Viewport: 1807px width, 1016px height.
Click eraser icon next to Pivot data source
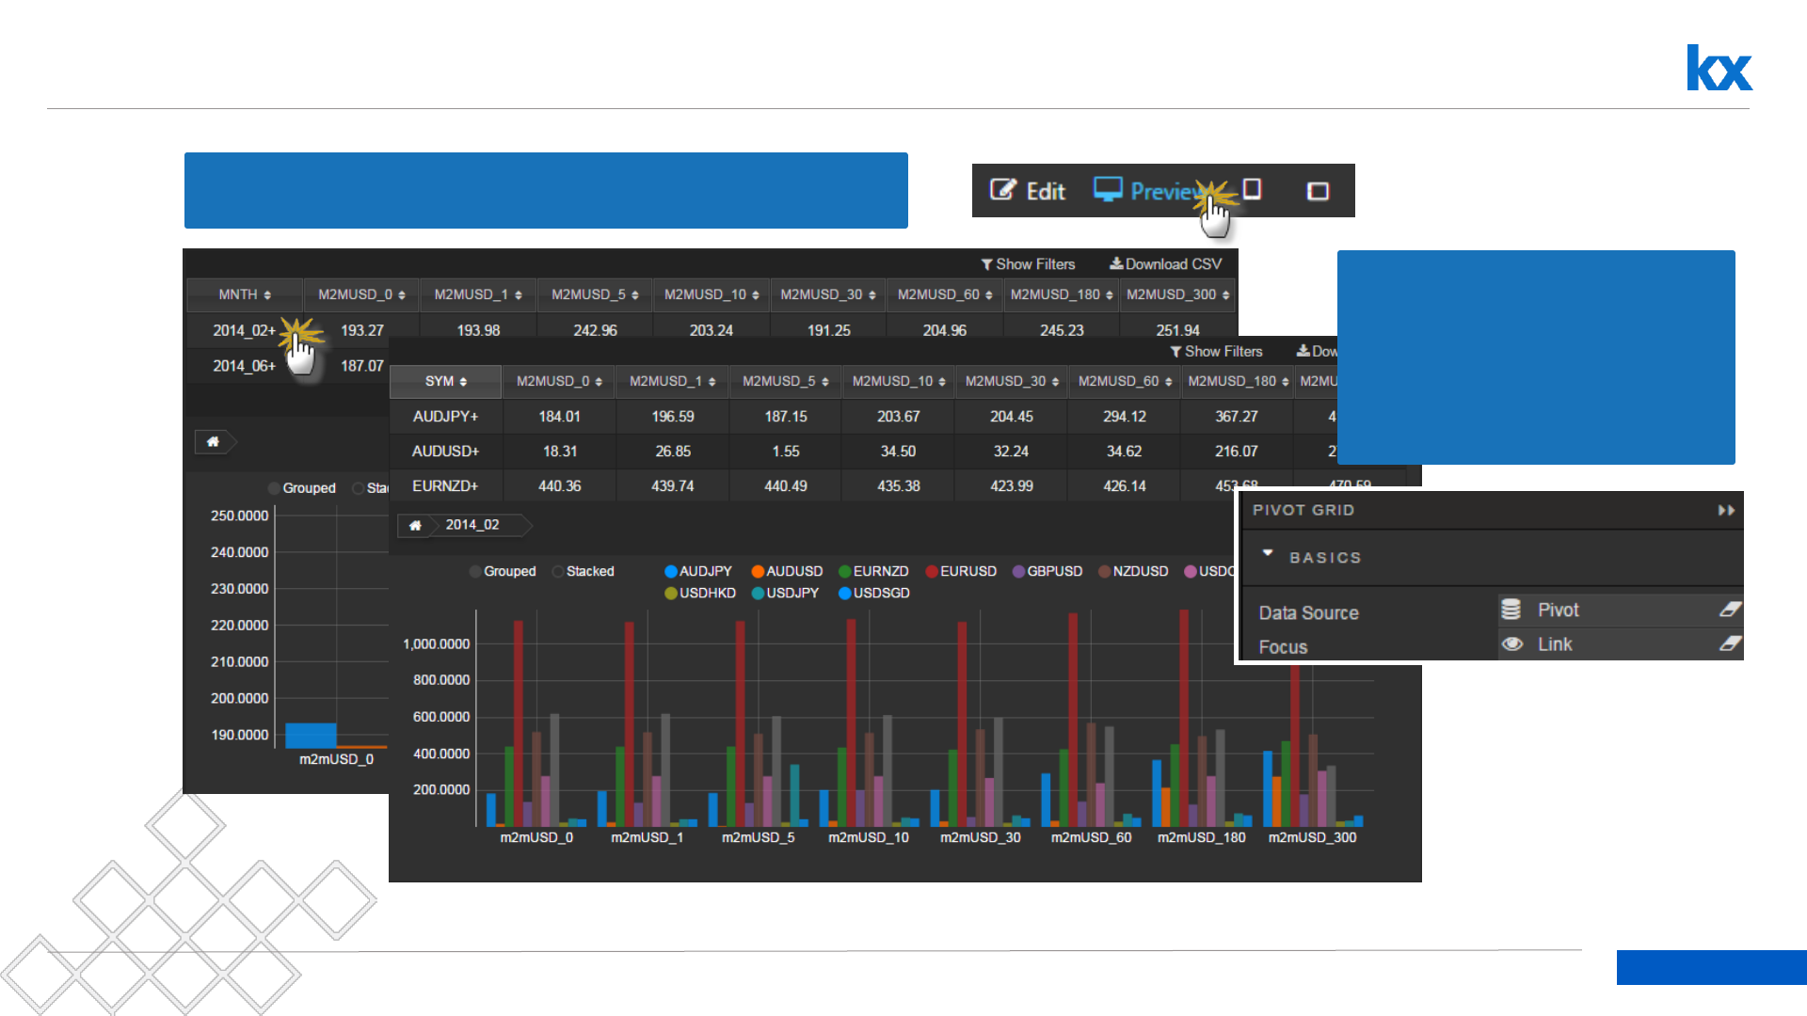pos(1730,610)
